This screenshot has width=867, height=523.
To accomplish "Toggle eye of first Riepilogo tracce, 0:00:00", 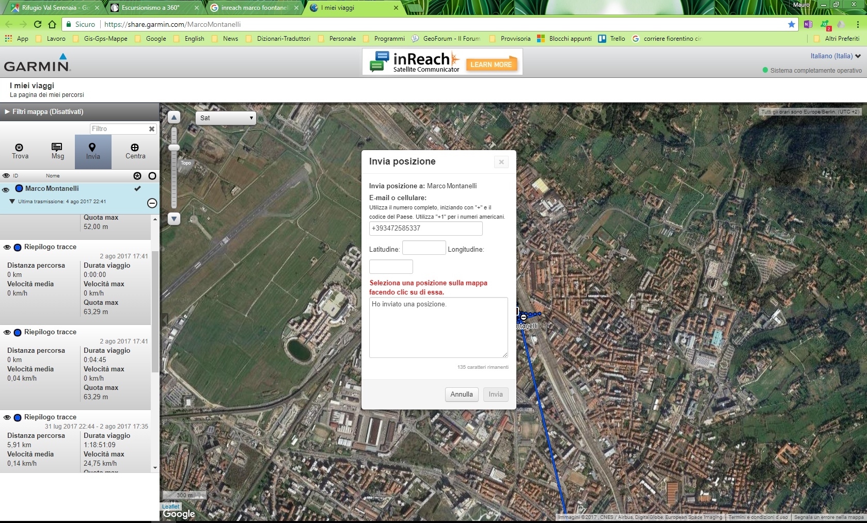I will (7, 248).
